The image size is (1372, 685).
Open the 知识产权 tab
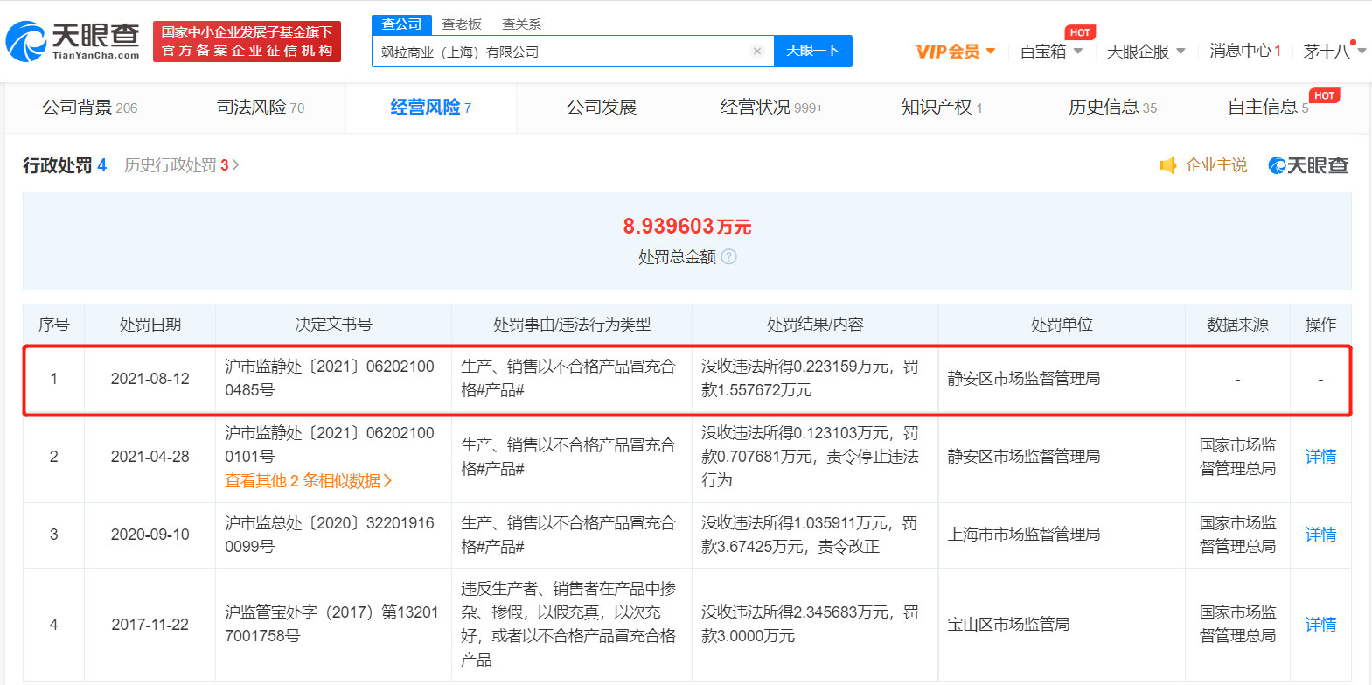(942, 108)
